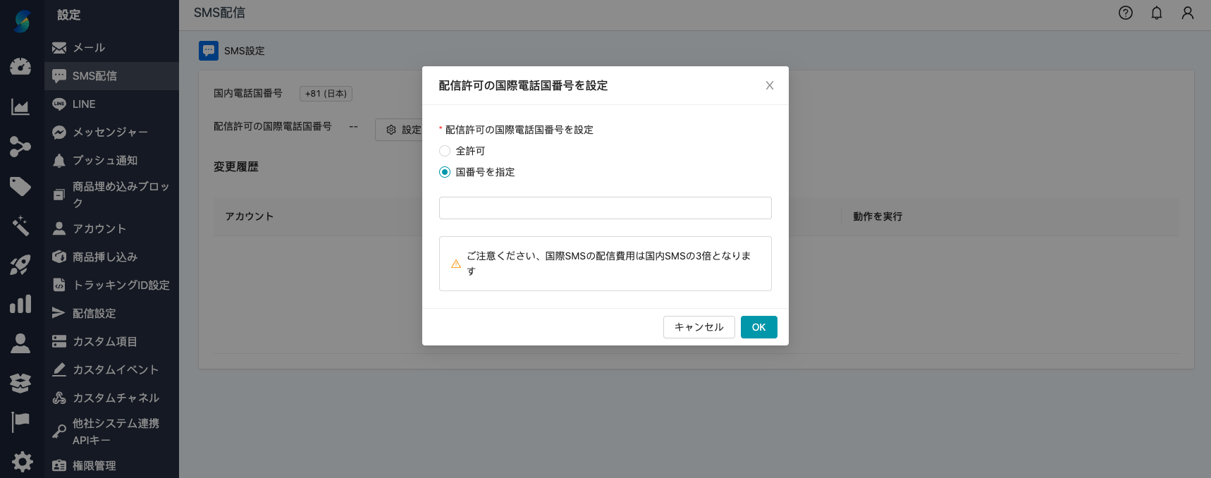Open the notifications bell

coord(1156,13)
